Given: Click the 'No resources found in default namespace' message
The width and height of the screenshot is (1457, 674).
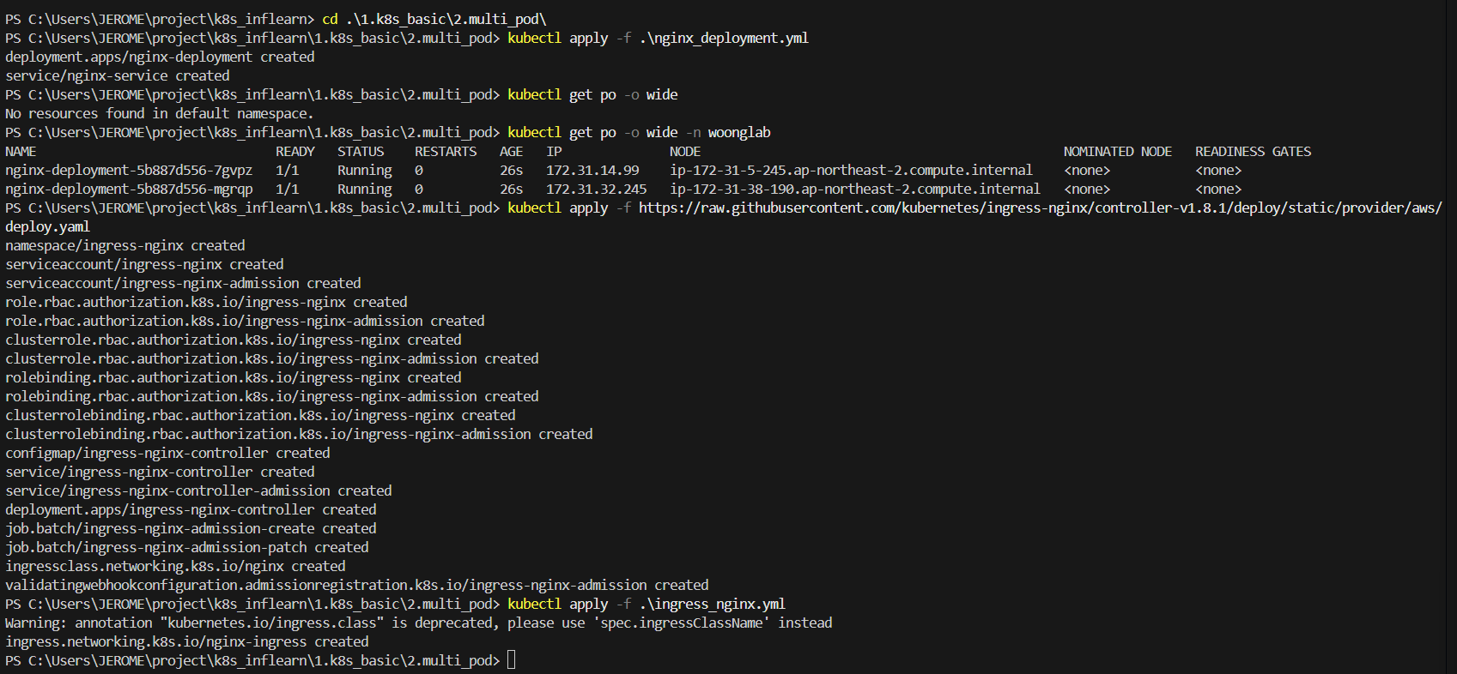Looking at the screenshot, I should pyautogui.click(x=159, y=114).
